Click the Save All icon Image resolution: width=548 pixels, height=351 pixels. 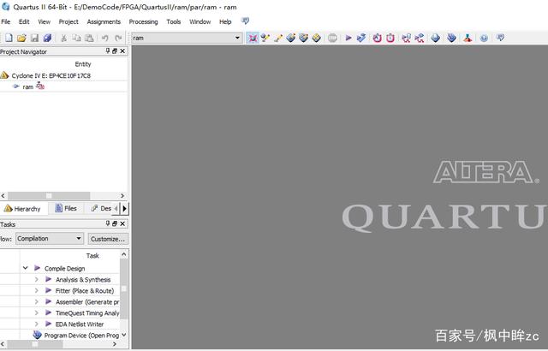(x=48, y=38)
